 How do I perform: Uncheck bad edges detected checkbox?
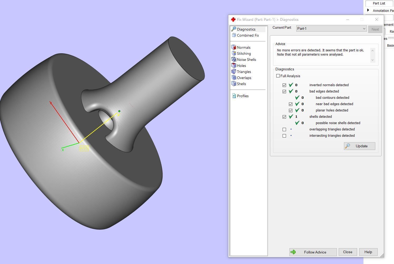pos(284,91)
